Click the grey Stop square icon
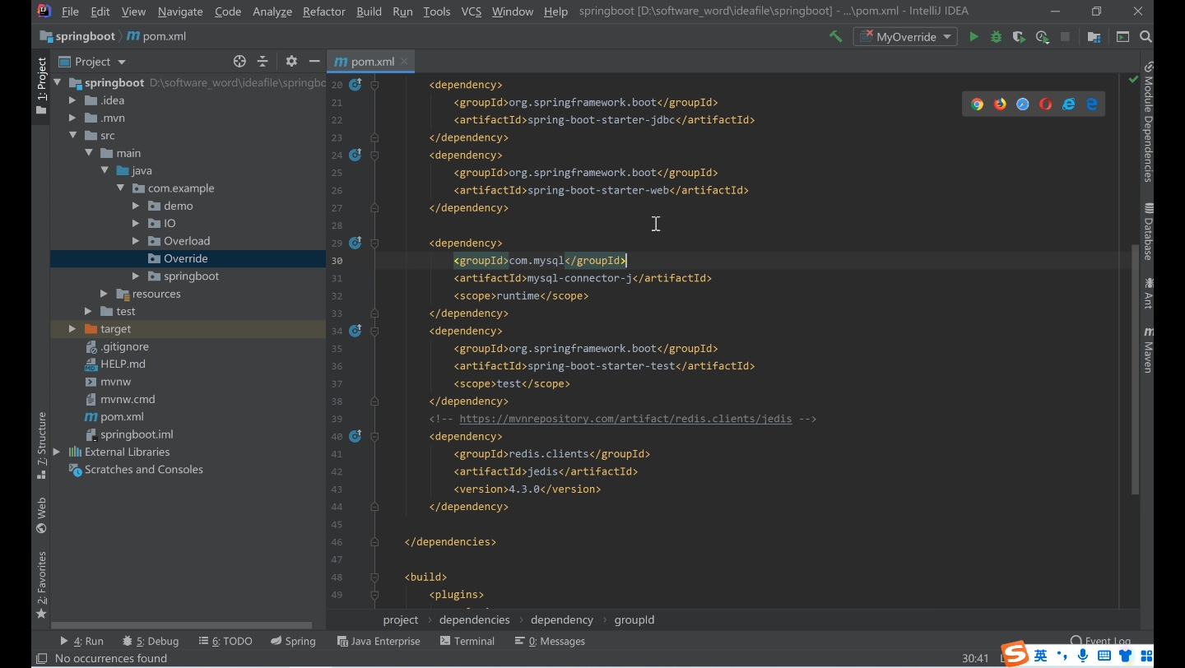Viewport: 1185px width, 668px height. pos(1065,36)
